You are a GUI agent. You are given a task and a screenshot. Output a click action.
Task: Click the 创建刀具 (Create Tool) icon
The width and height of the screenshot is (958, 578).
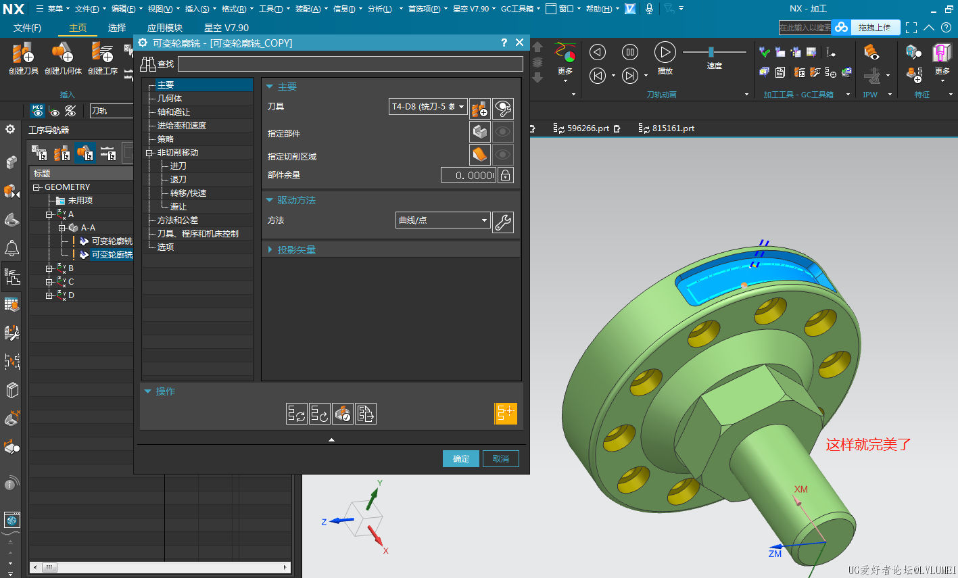23,53
